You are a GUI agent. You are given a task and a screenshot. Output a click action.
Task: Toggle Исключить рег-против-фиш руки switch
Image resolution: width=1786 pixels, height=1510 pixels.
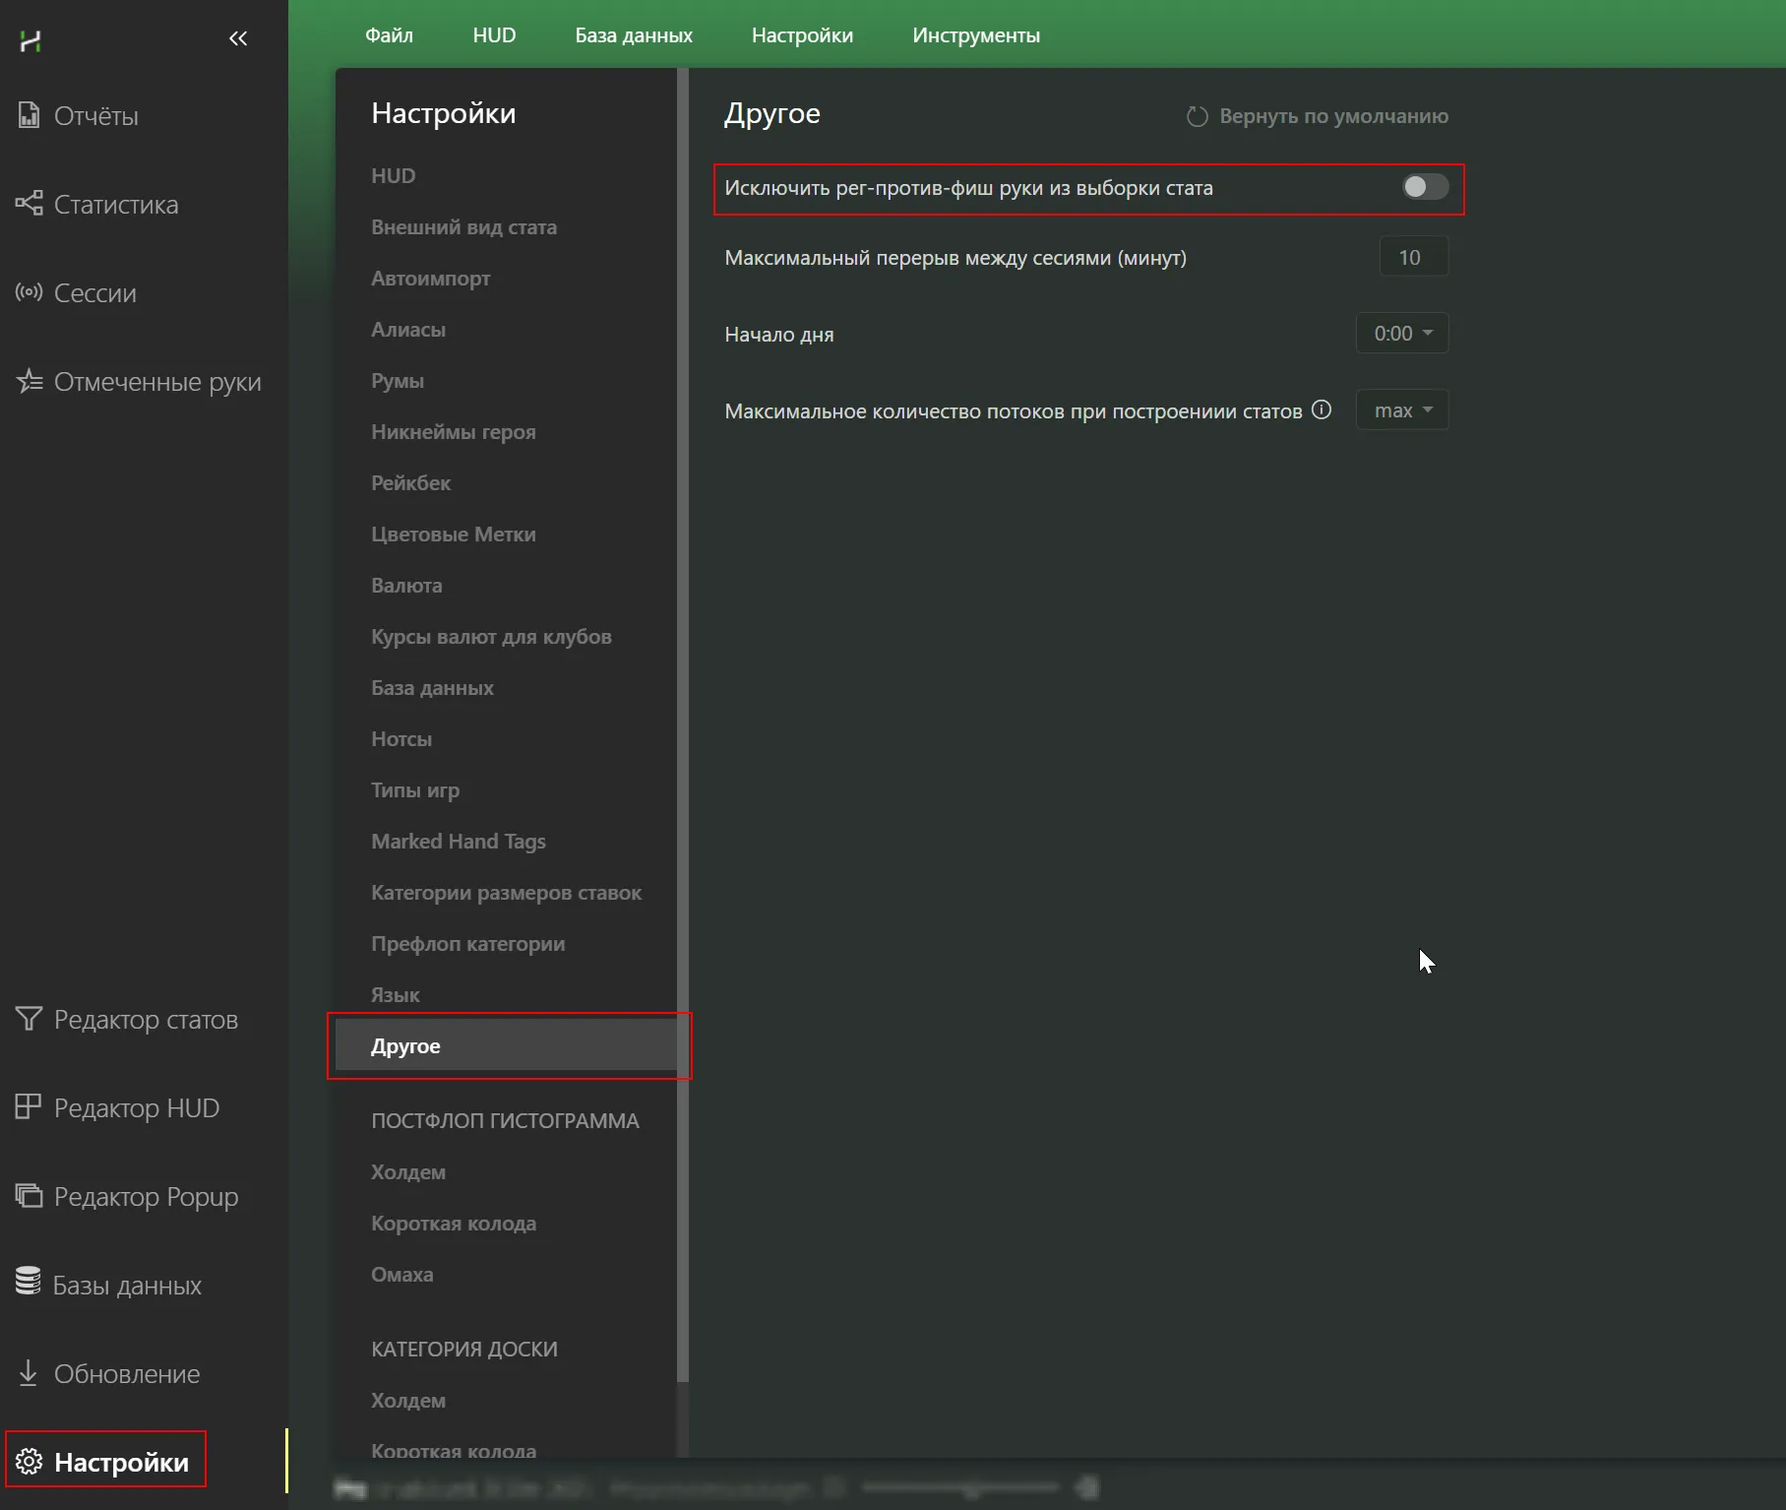1425,187
